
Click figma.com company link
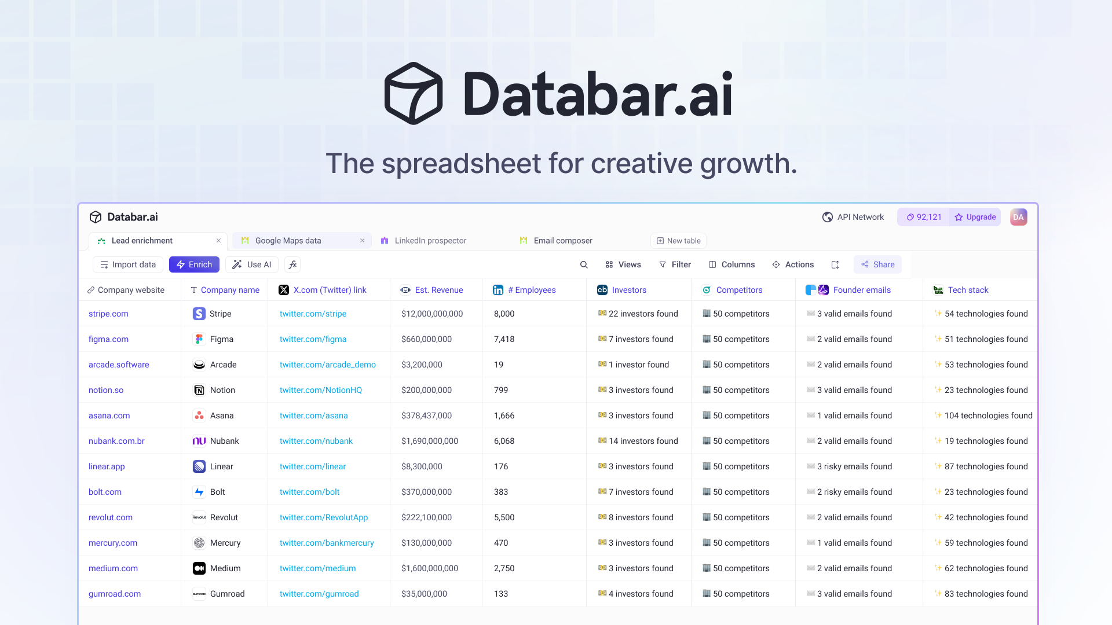point(108,339)
